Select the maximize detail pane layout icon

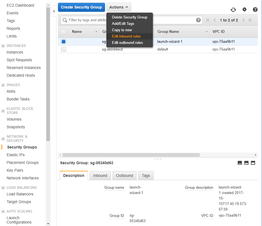253,163
